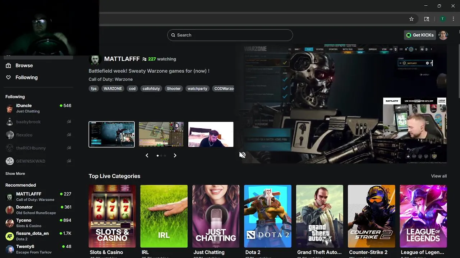Click the WARZONE tag
Screen dimensions: 460x258
(x=113, y=89)
